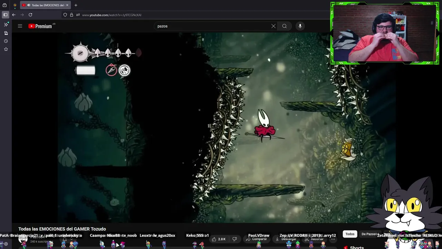The image size is (442, 249).
Task: Select the 'Todas las EMOCIONES del' YouTube tab
Action: pos(45,5)
